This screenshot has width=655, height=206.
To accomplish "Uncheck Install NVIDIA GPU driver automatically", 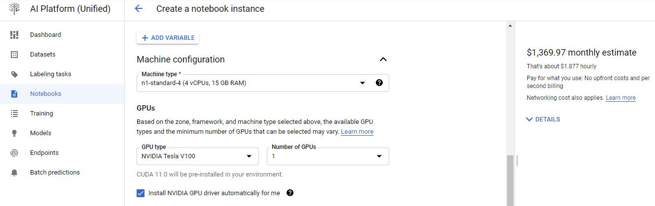I will [141, 193].
